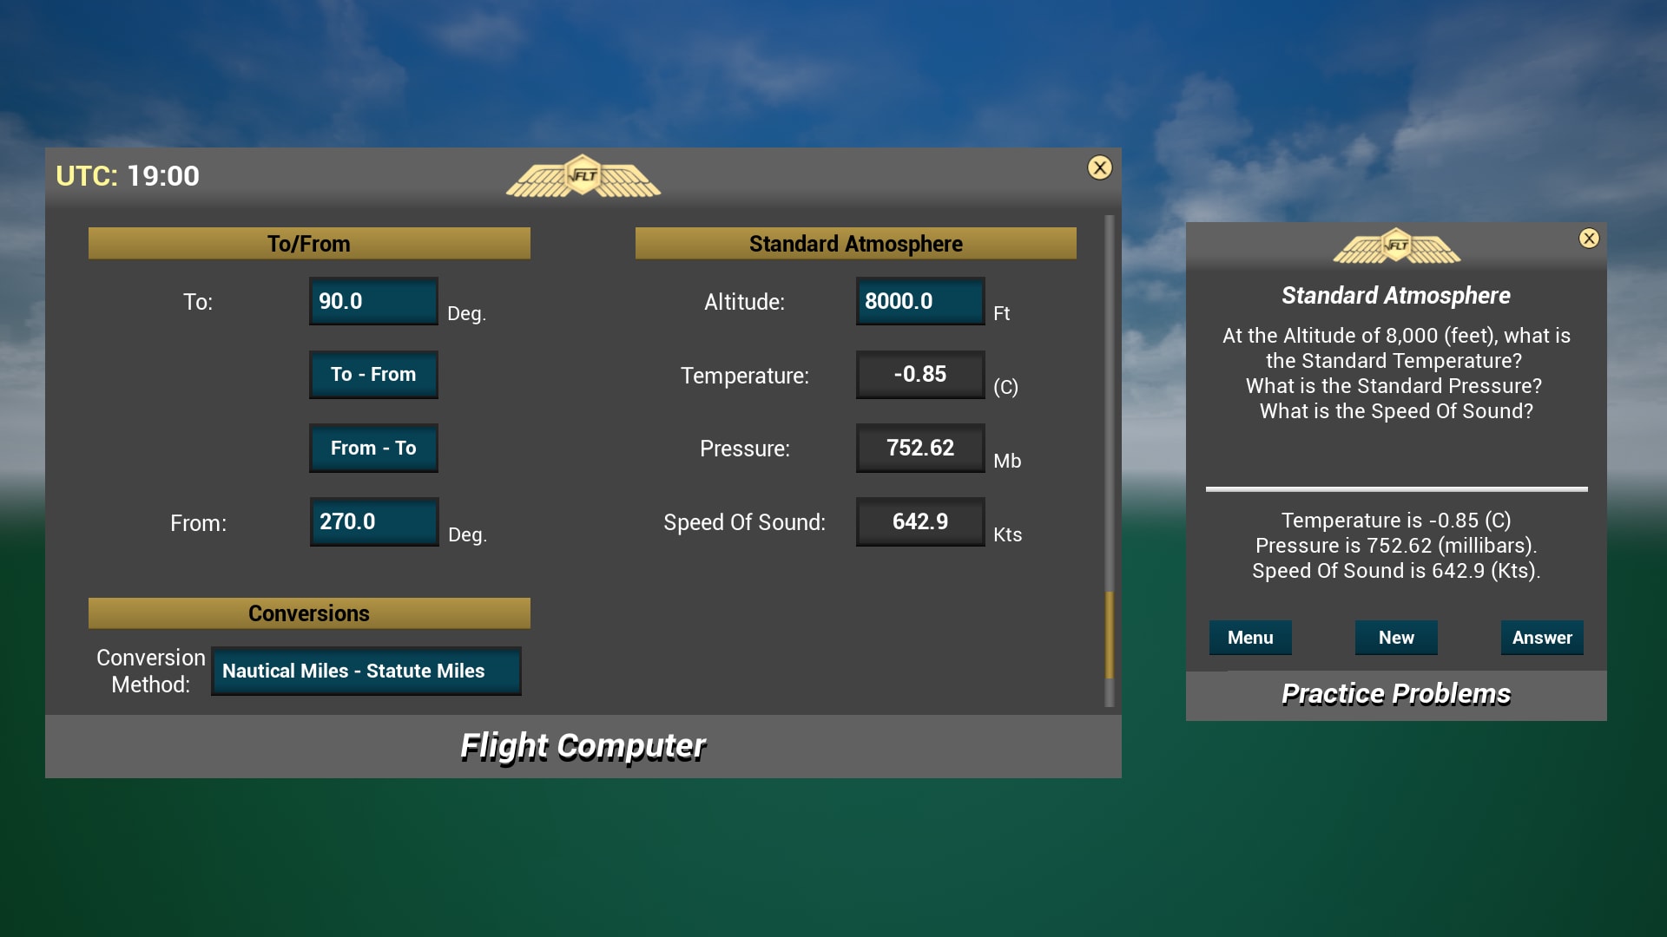This screenshot has height=937, width=1667.
Task: Toggle the To - From calculation mode
Action: coord(373,374)
